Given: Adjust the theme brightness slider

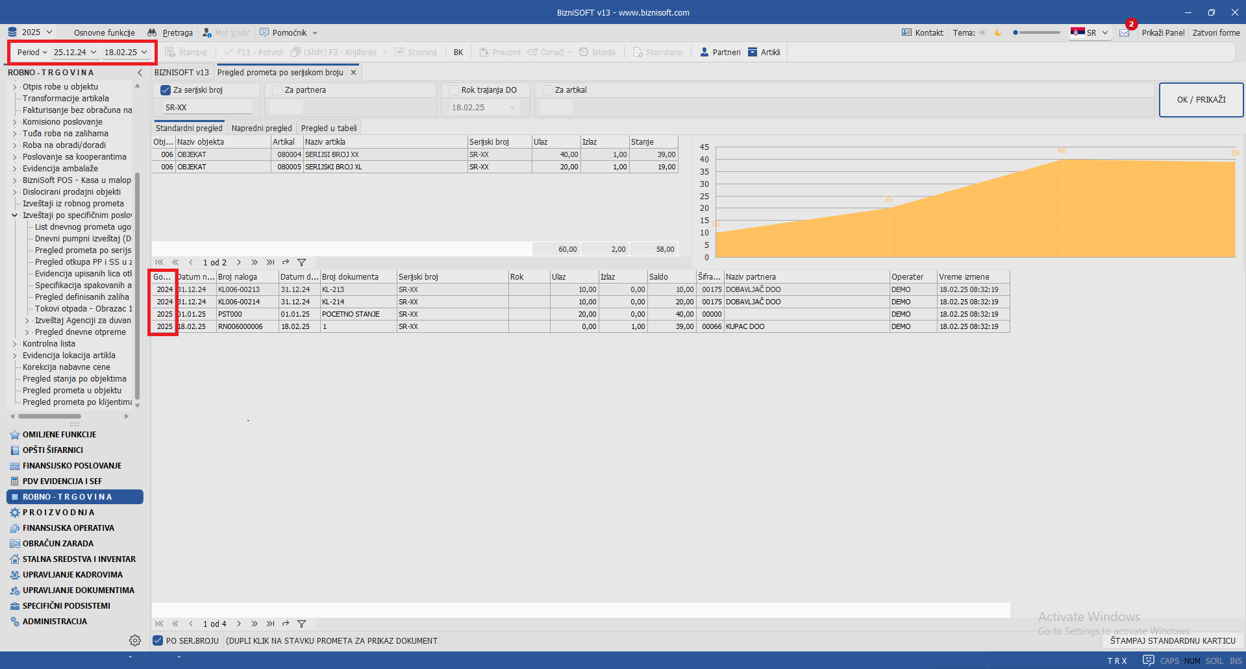Looking at the screenshot, I should (1036, 33).
